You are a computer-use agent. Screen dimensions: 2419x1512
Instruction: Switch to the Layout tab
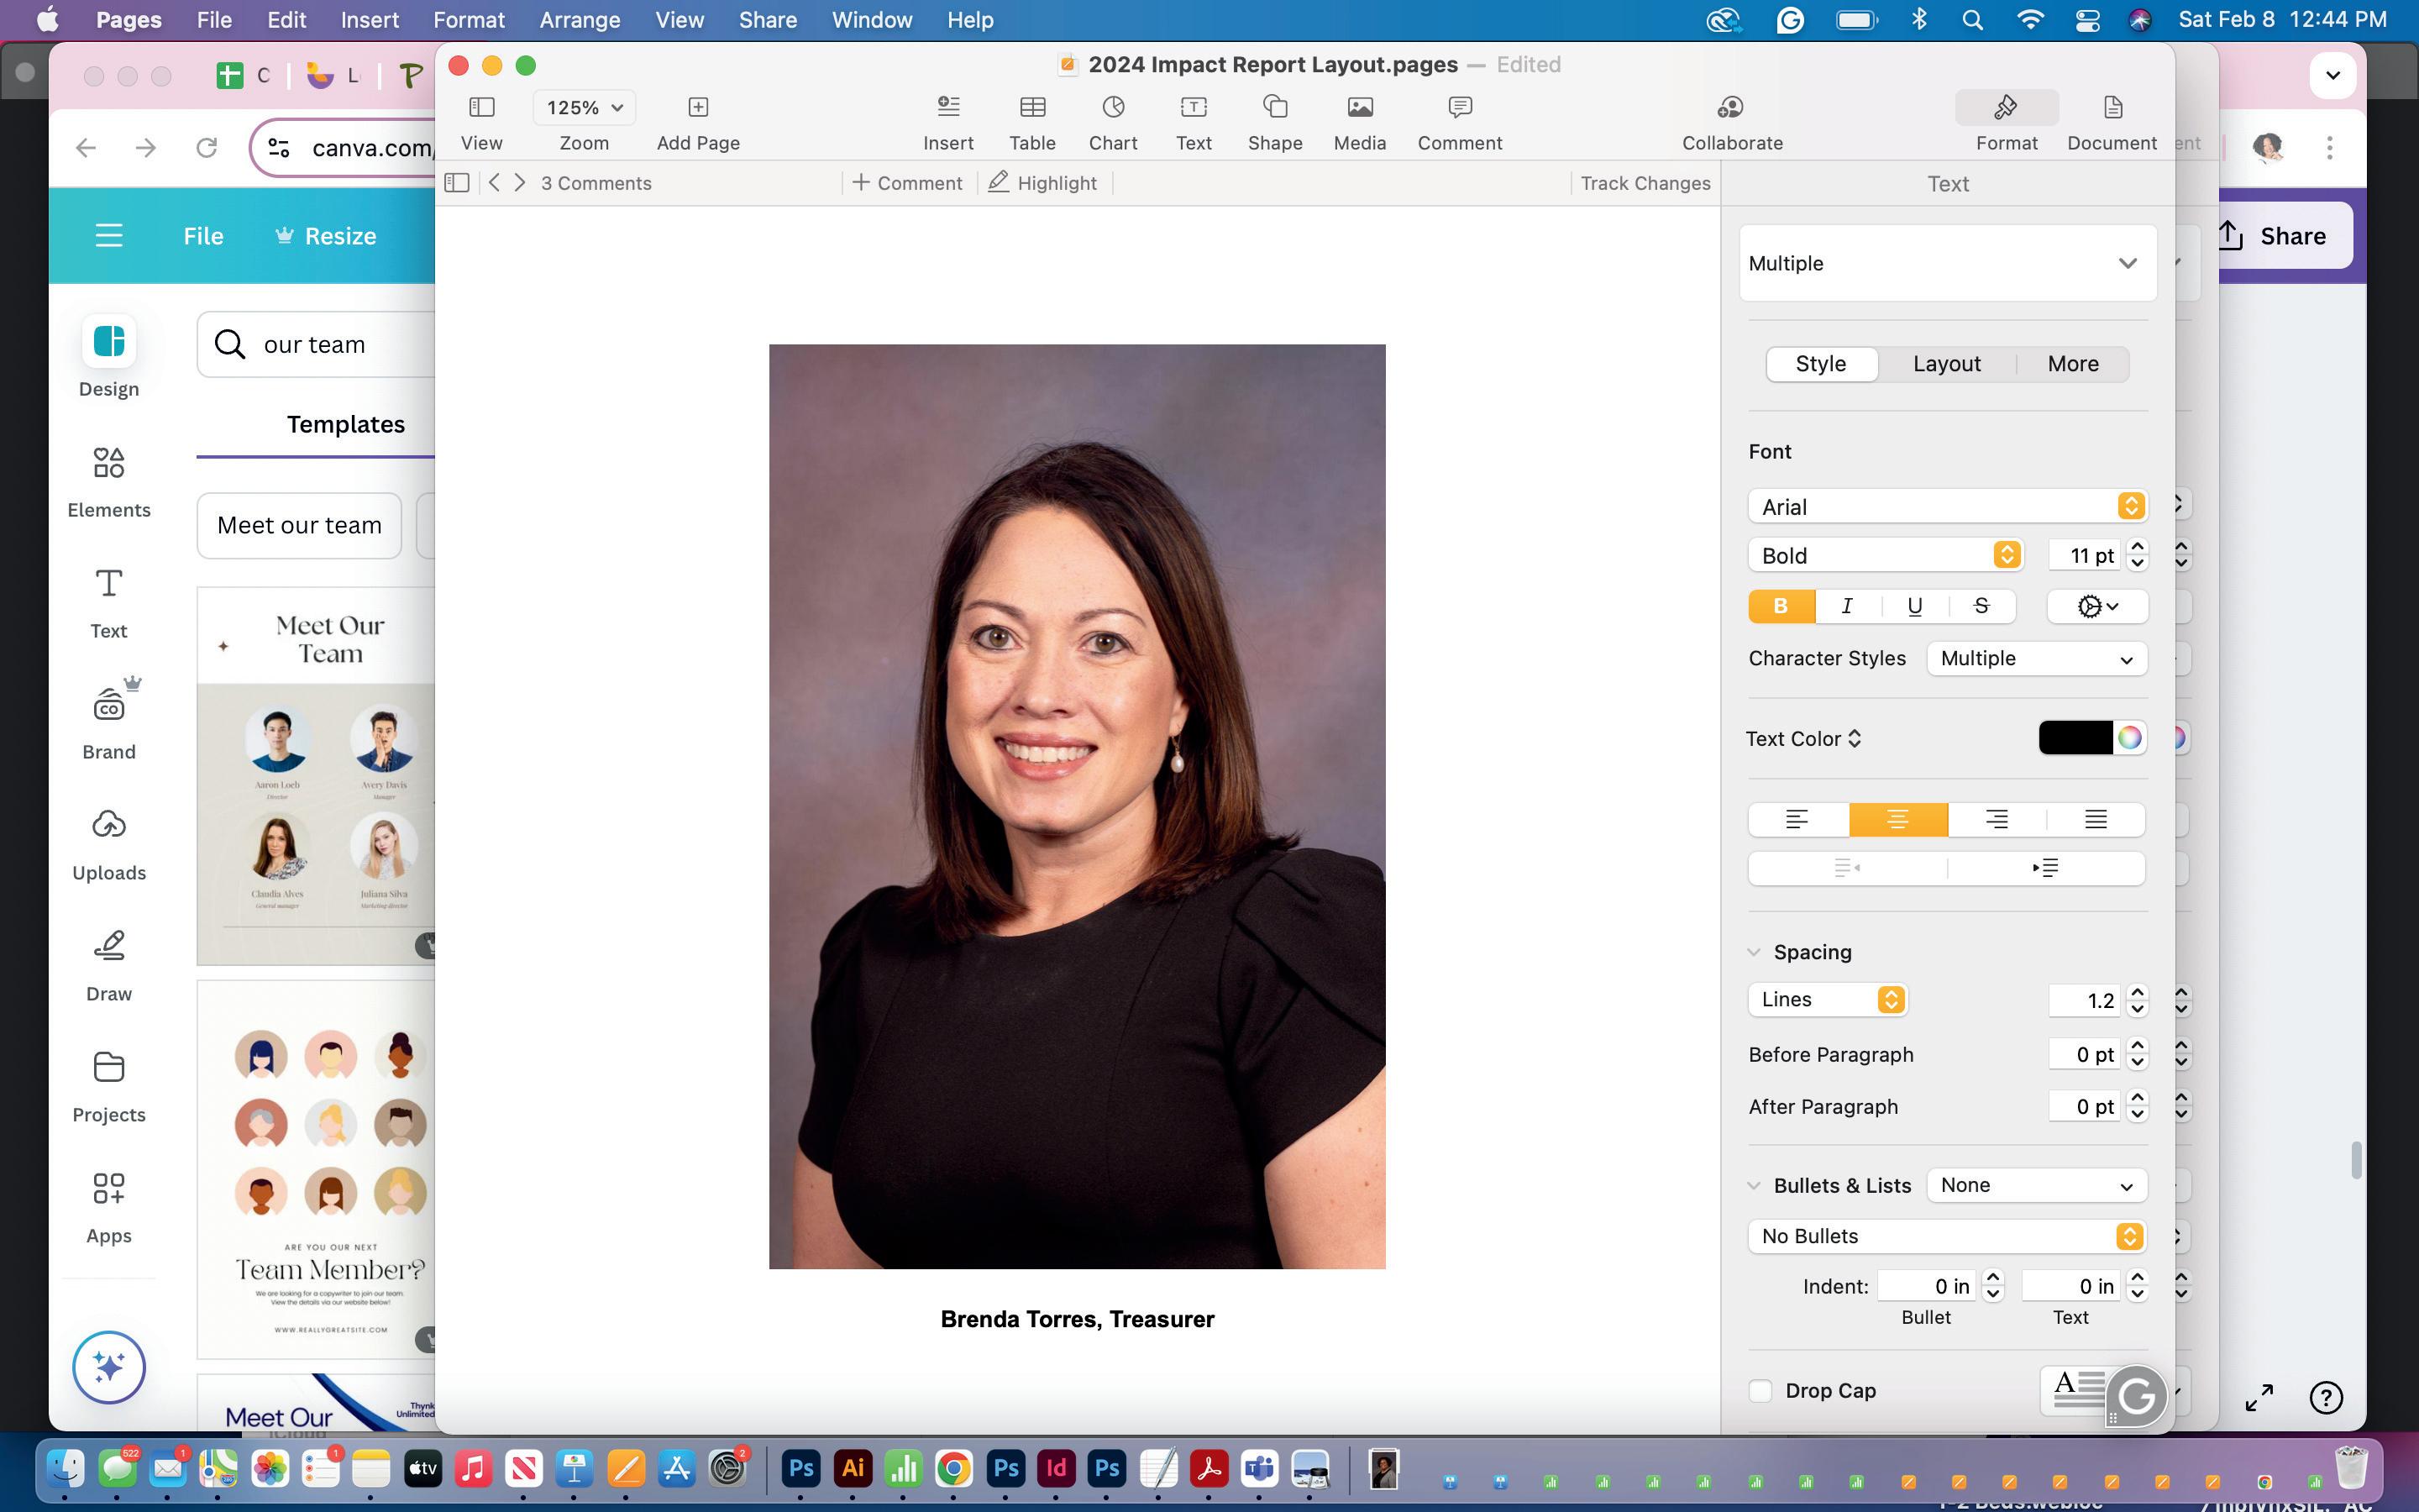(1946, 364)
